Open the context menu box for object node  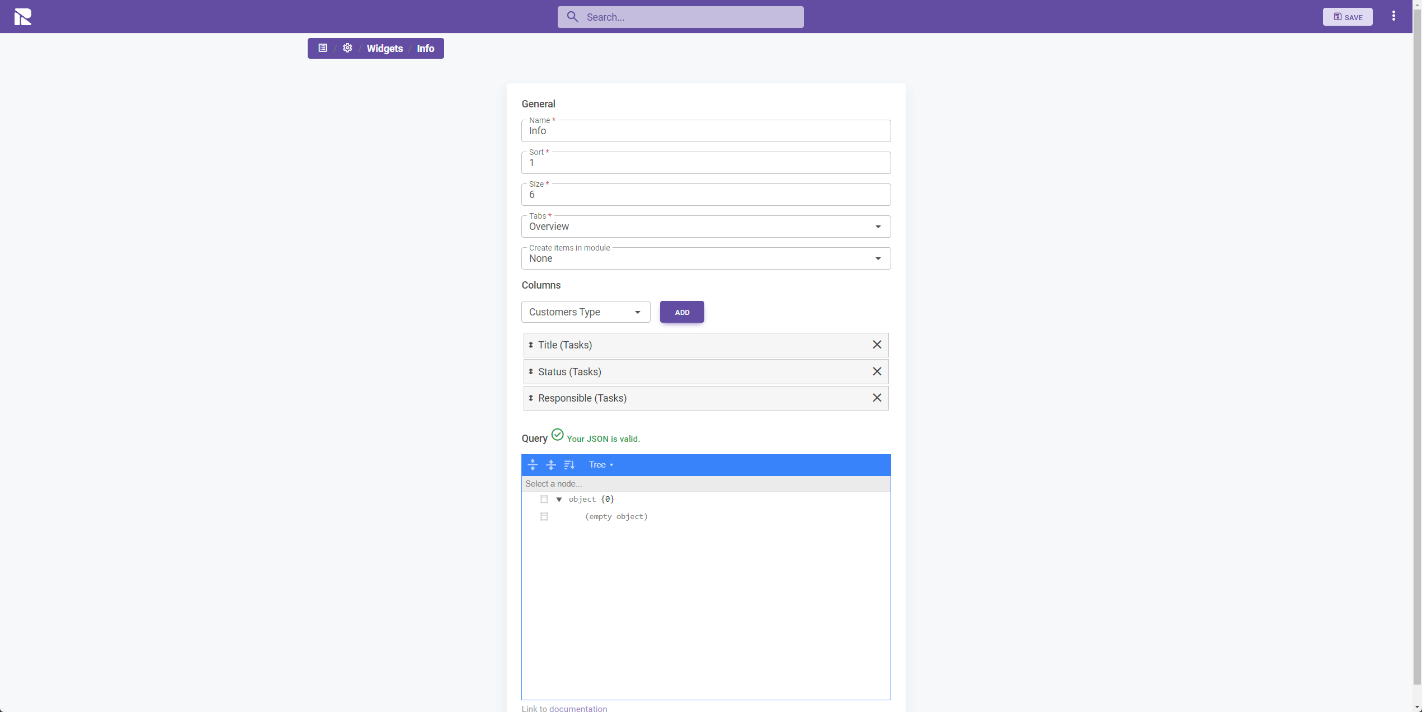(x=544, y=499)
